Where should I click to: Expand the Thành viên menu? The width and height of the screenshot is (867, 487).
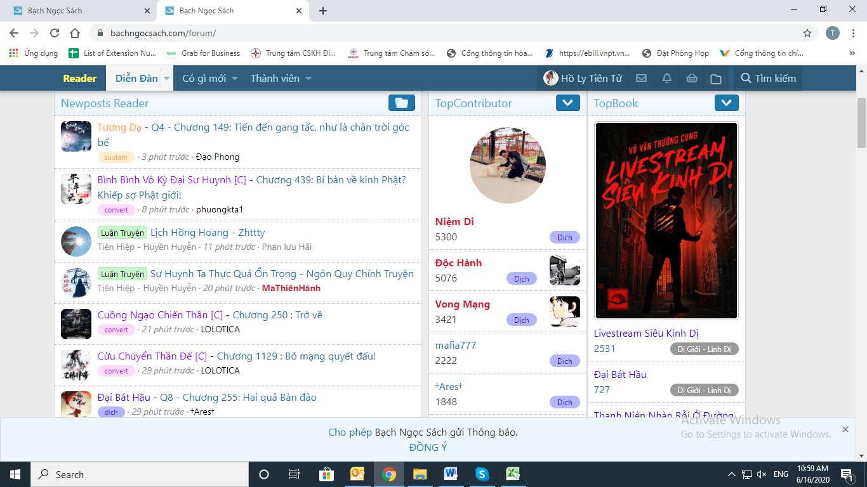pyautogui.click(x=281, y=79)
